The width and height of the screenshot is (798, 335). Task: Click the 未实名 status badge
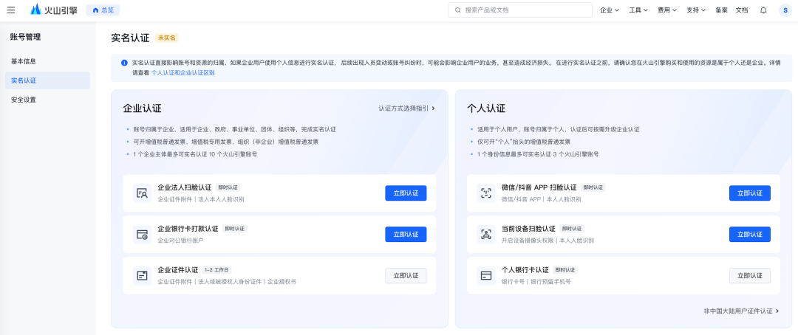click(x=167, y=38)
